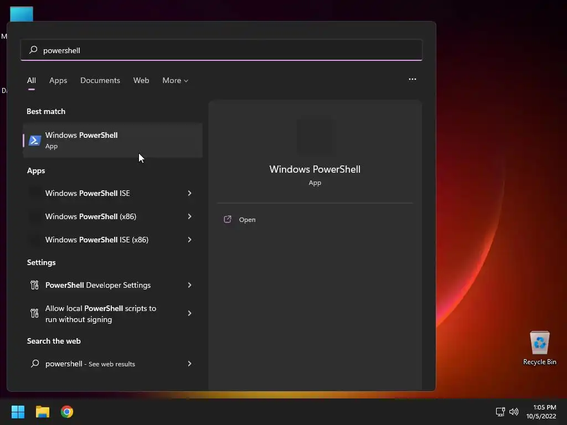Click the Windows PowerShell title in preview pane
567x425 pixels.
315,169
